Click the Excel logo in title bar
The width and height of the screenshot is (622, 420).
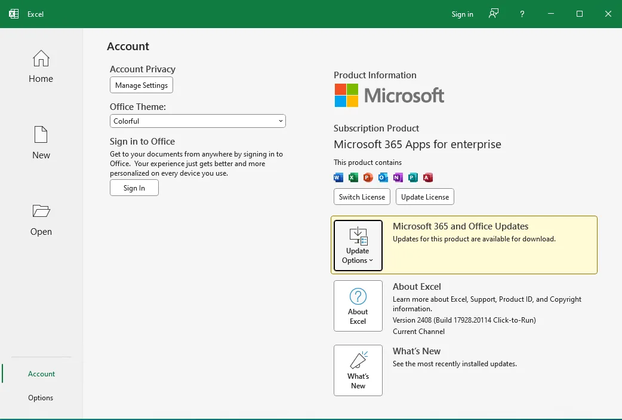[14, 14]
